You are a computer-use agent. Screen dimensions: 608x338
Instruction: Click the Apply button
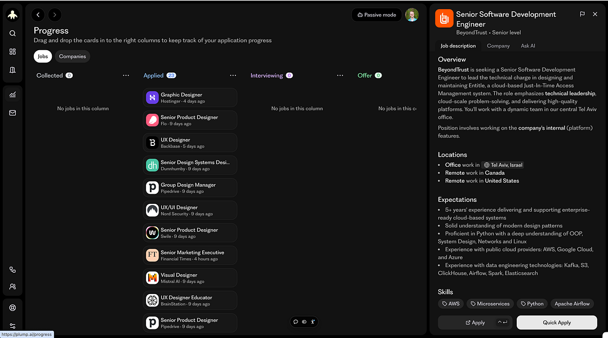coord(475,322)
